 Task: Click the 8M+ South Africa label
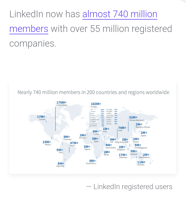pos(92,162)
